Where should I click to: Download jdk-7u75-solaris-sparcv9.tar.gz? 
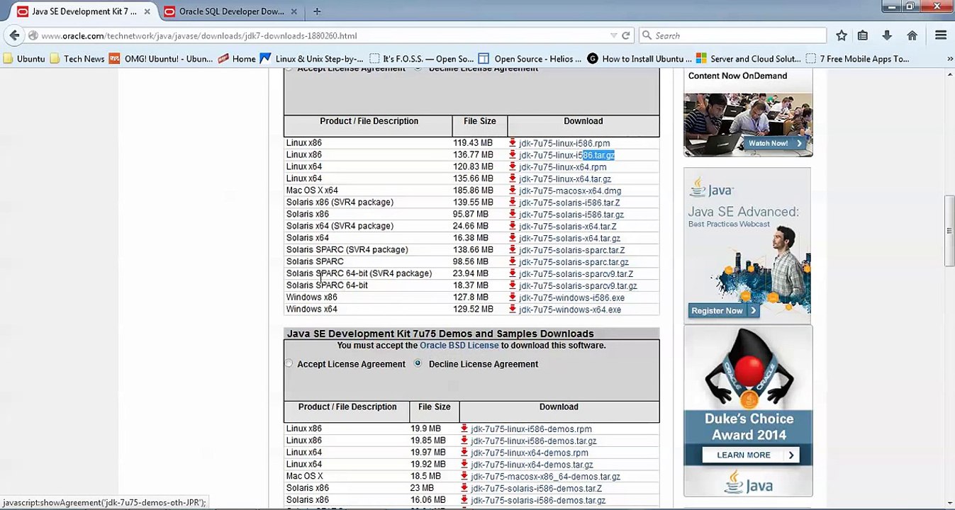pyautogui.click(x=578, y=285)
